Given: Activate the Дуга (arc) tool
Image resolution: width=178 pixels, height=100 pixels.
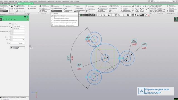Looking at the screenshot, I should (65, 9).
